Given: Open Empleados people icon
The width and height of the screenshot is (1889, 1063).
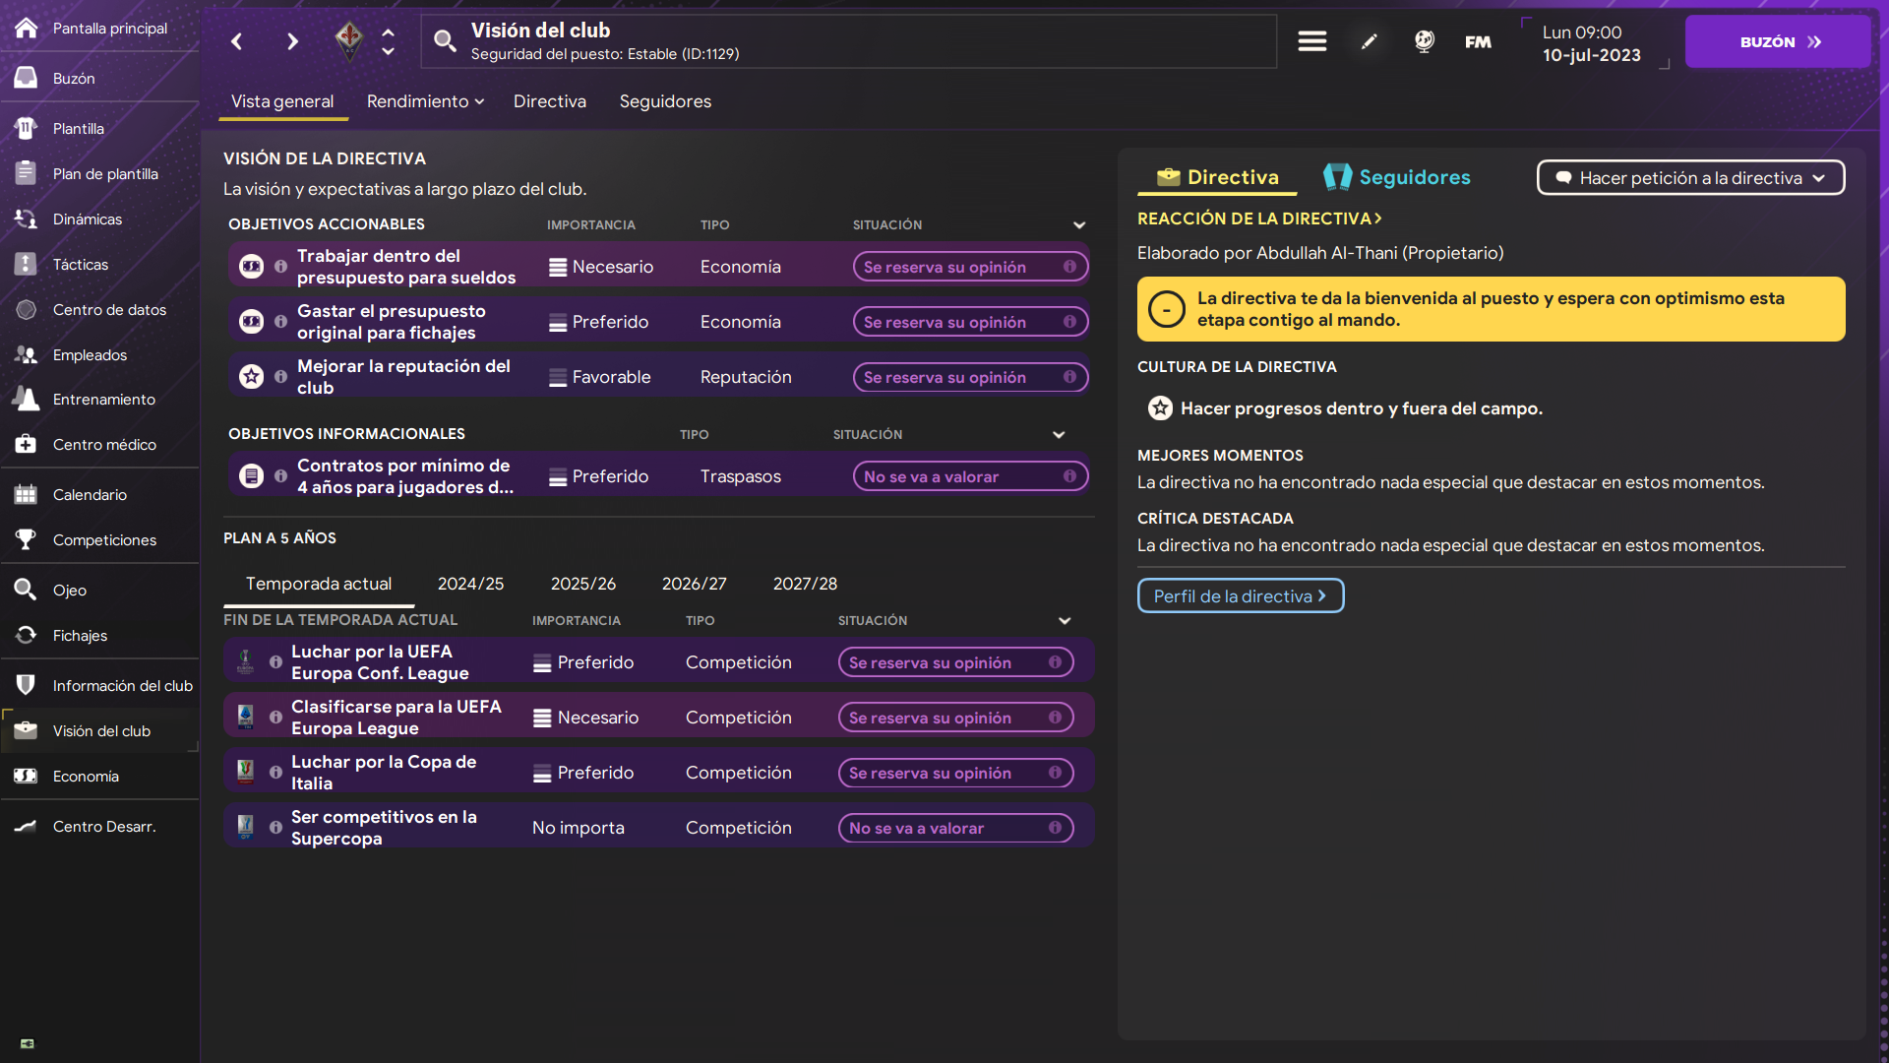Looking at the screenshot, I should click(27, 354).
